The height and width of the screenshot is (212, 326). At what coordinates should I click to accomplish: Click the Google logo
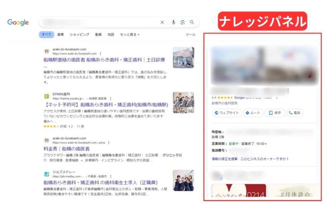(18, 22)
